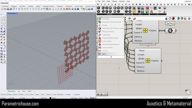Click the four-viewport layout icon in Rhino

47,9
